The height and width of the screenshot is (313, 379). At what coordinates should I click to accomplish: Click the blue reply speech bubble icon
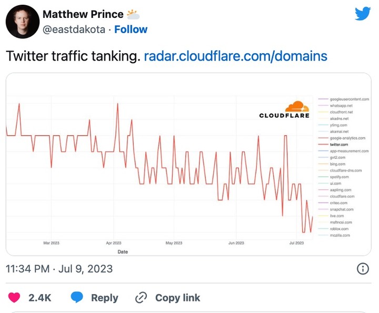coord(77,297)
